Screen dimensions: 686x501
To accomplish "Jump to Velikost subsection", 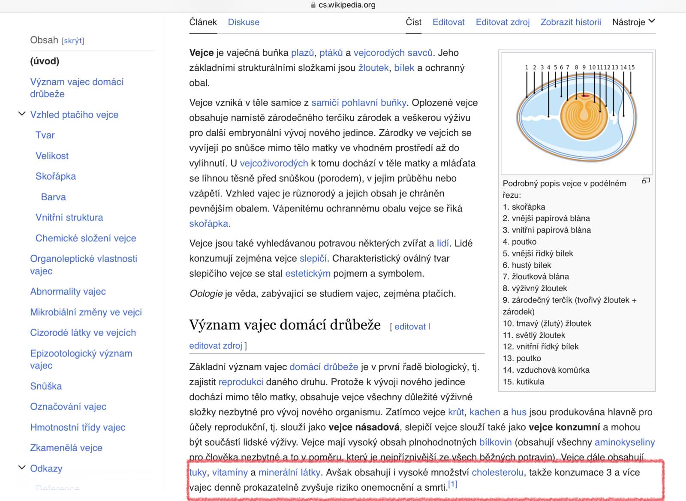I will [52, 156].
